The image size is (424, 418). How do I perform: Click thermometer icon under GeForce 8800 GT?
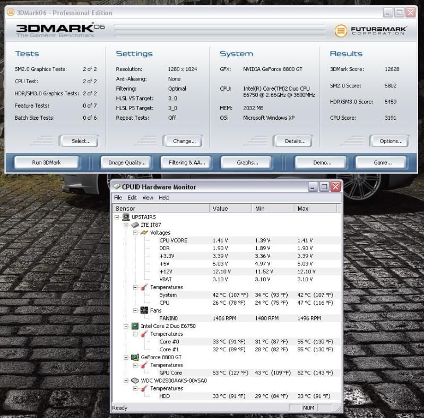click(144, 365)
